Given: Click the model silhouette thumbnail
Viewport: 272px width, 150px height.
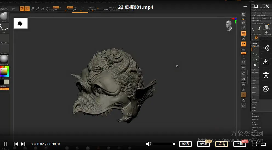Looking at the screenshot, I should (21, 23).
